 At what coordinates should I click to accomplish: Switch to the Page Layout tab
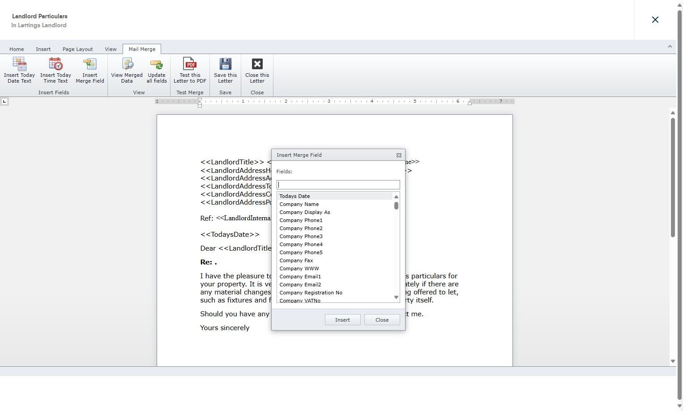[x=77, y=49]
